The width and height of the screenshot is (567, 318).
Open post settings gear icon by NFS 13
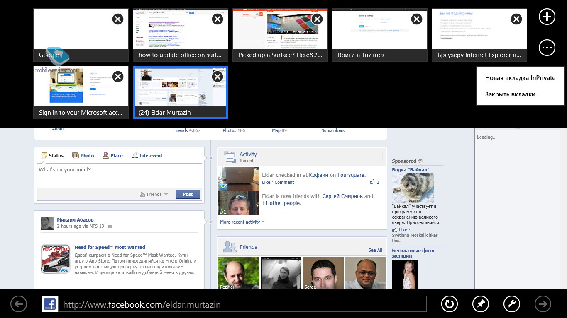click(x=110, y=226)
